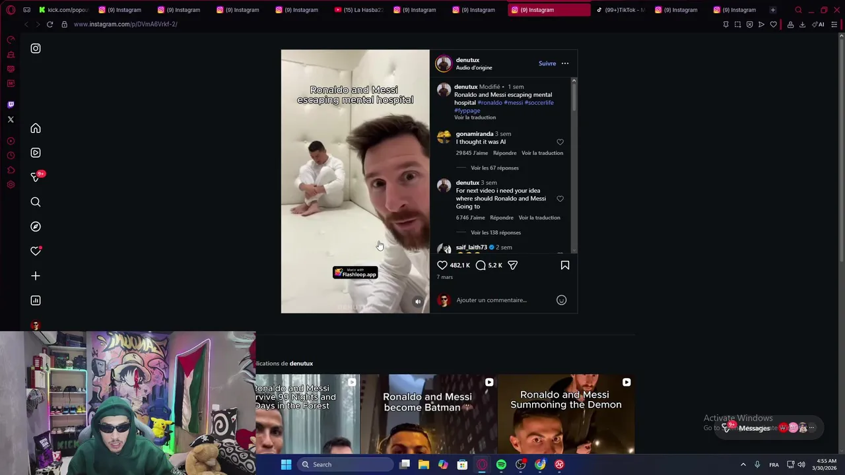Translate the post caption

(475, 117)
